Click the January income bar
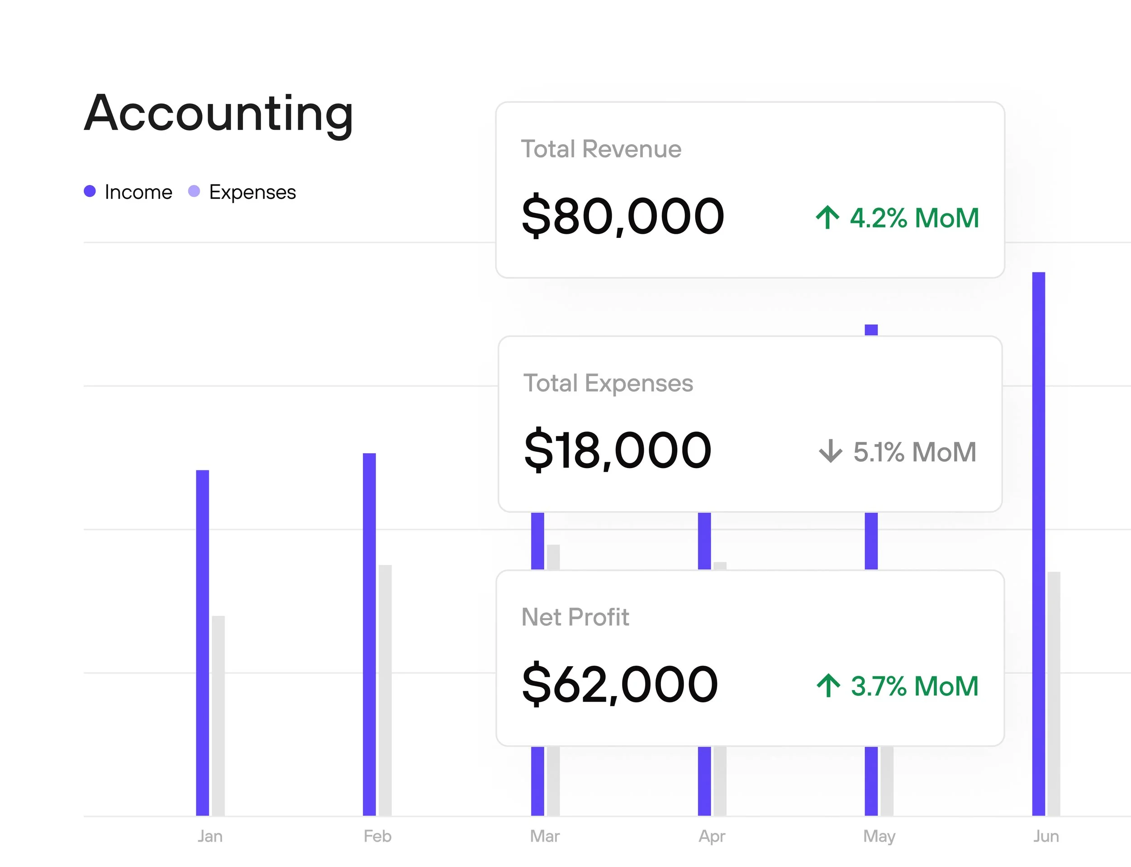This screenshot has width=1131, height=867. 202,643
